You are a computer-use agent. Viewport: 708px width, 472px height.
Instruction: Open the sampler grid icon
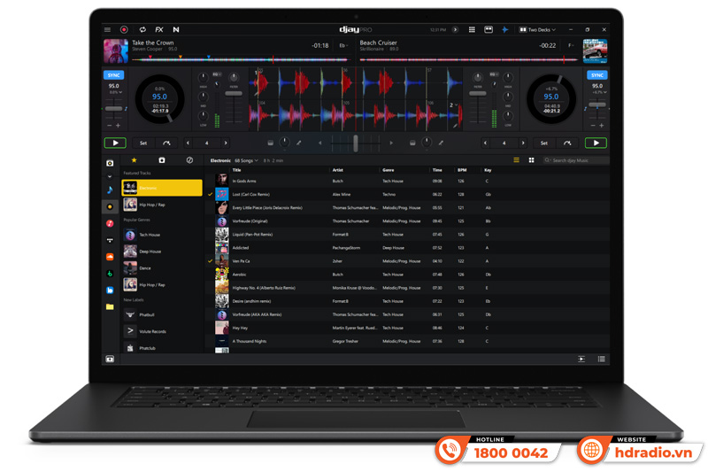click(x=472, y=30)
